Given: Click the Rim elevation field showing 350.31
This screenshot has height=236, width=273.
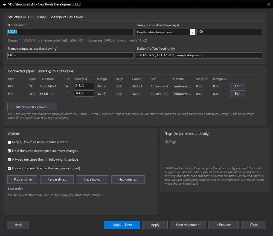Looking at the screenshot, I should (x=71, y=32).
